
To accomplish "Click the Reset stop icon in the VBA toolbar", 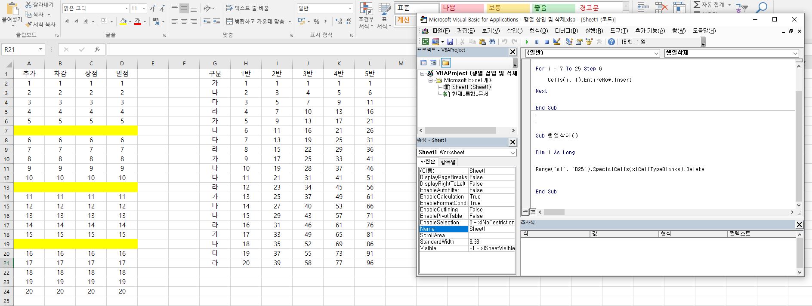I will click(x=546, y=42).
